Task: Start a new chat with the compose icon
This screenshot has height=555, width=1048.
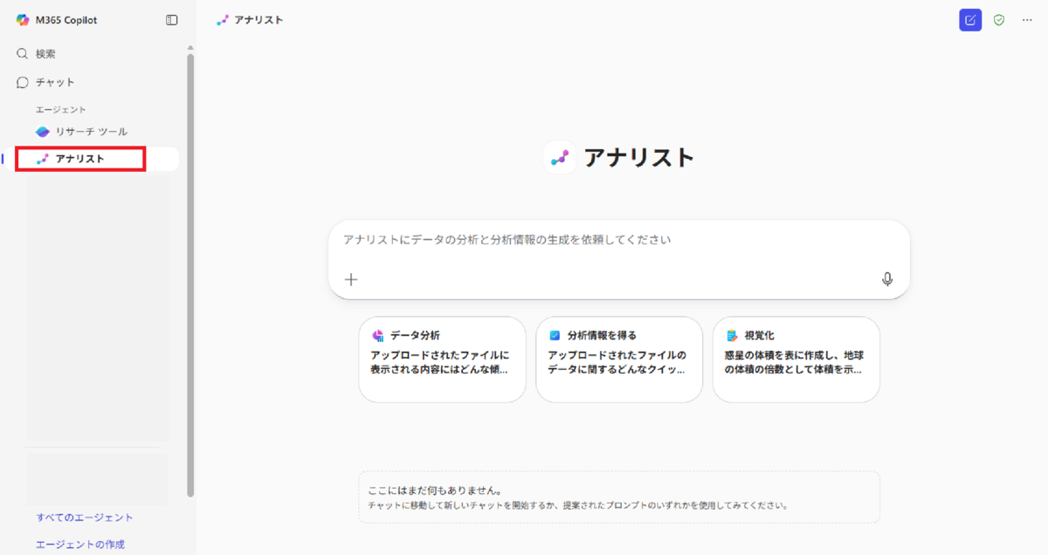Action: [x=970, y=20]
